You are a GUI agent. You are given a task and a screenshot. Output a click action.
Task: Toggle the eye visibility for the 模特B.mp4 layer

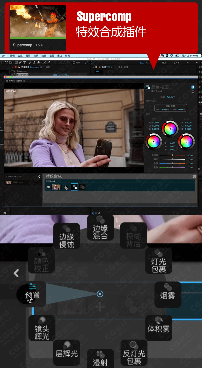point(48,187)
